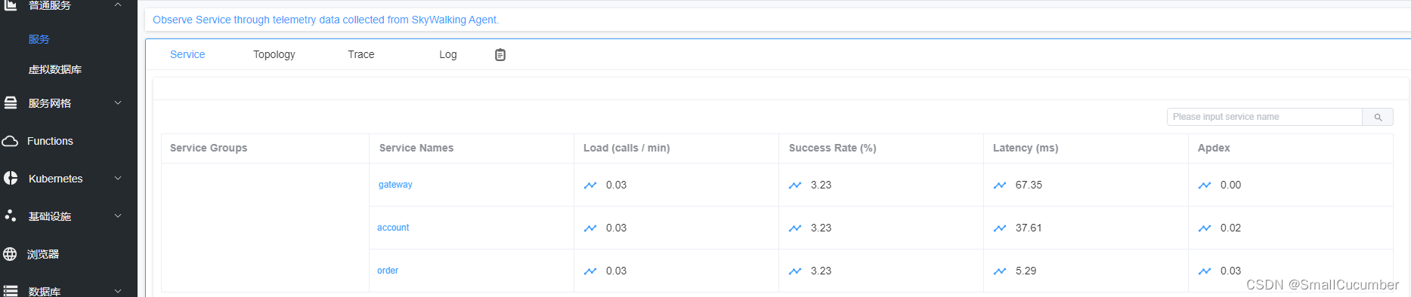Image resolution: width=1411 pixels, height=297 pixels.
Task: Expand the 服务网格 menu chevron
Action: [118, 103]
